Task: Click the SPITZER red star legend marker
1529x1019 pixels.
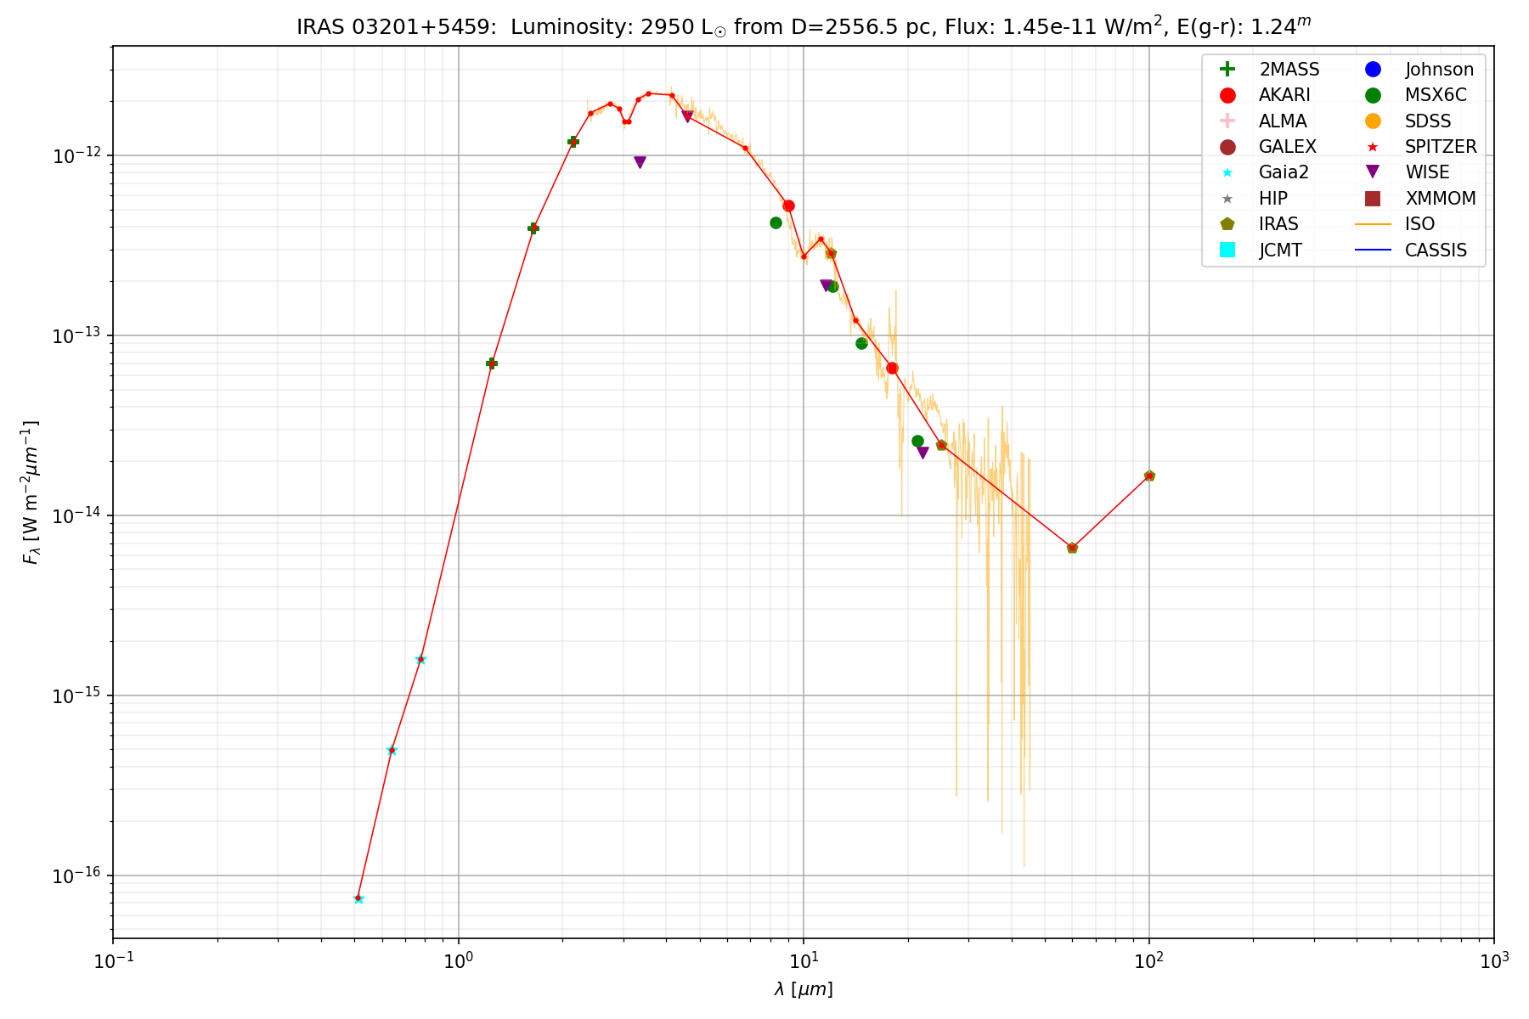Action: 1373,147
